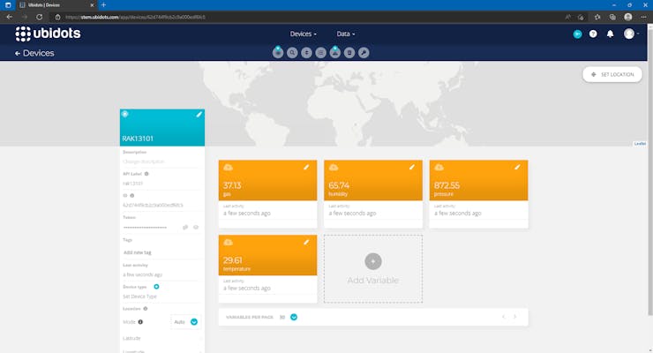Edit the temperature variable with pencil icon
The width and height of the screenshot is (653, 353).
click(x=306, y=243)
